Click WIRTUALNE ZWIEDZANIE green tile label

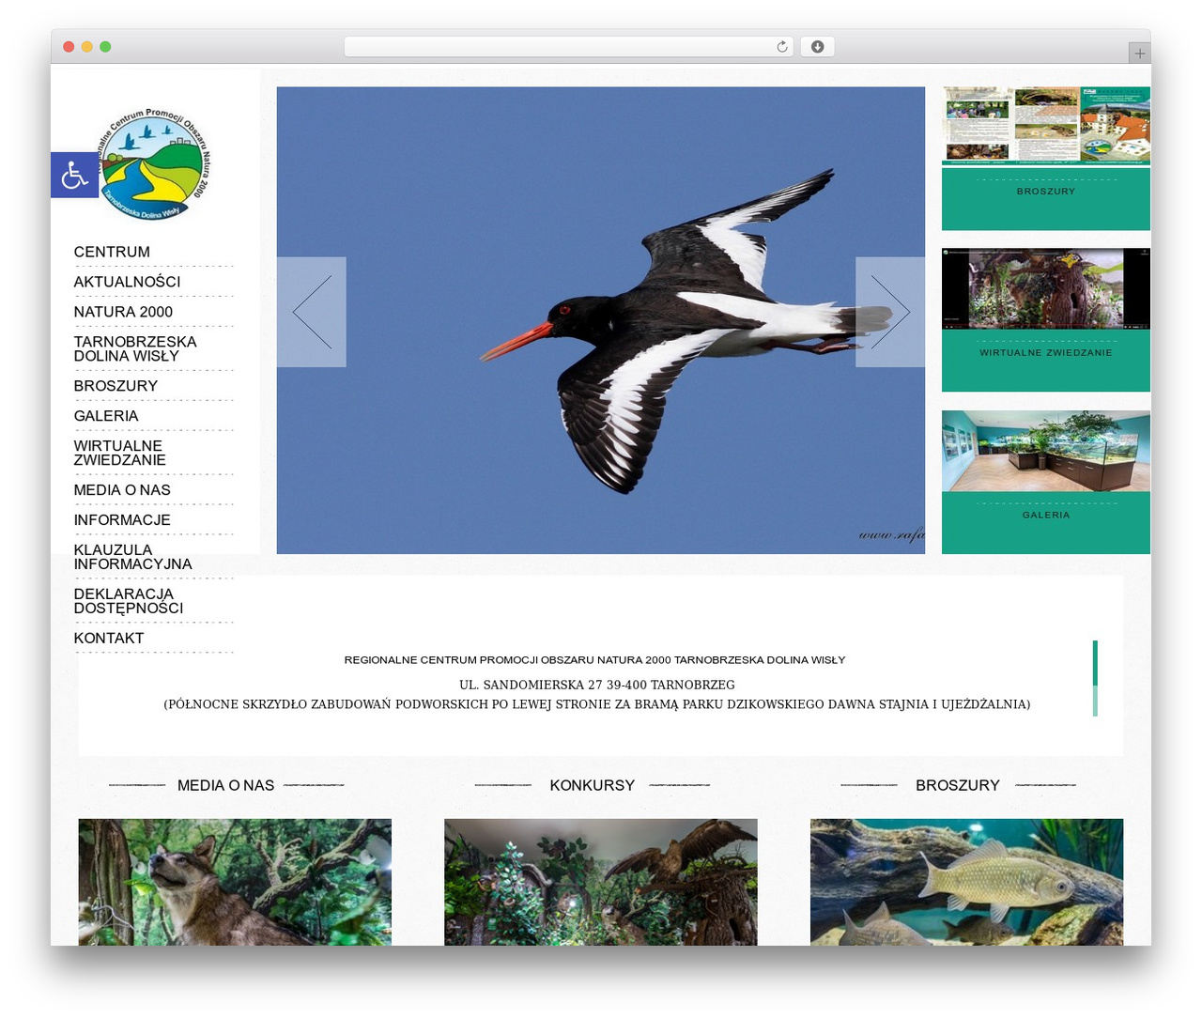[1046, 353]
